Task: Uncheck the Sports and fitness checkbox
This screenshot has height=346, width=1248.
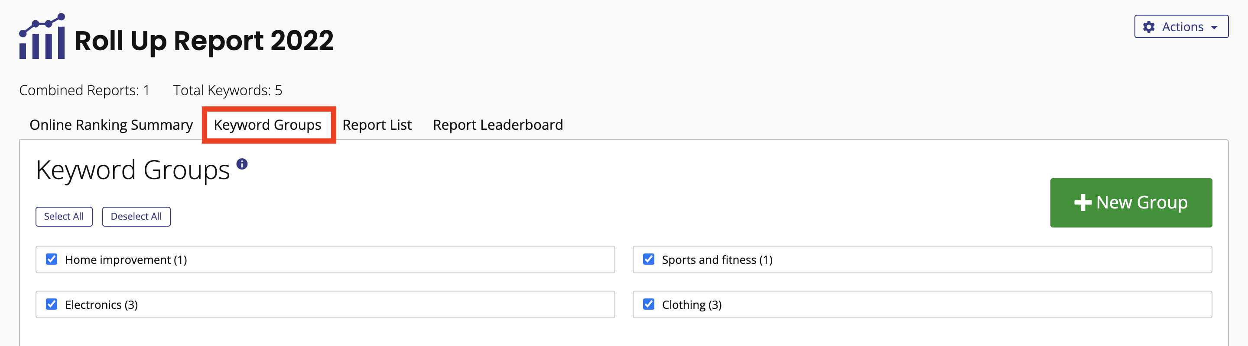Action: coord(649,259)
